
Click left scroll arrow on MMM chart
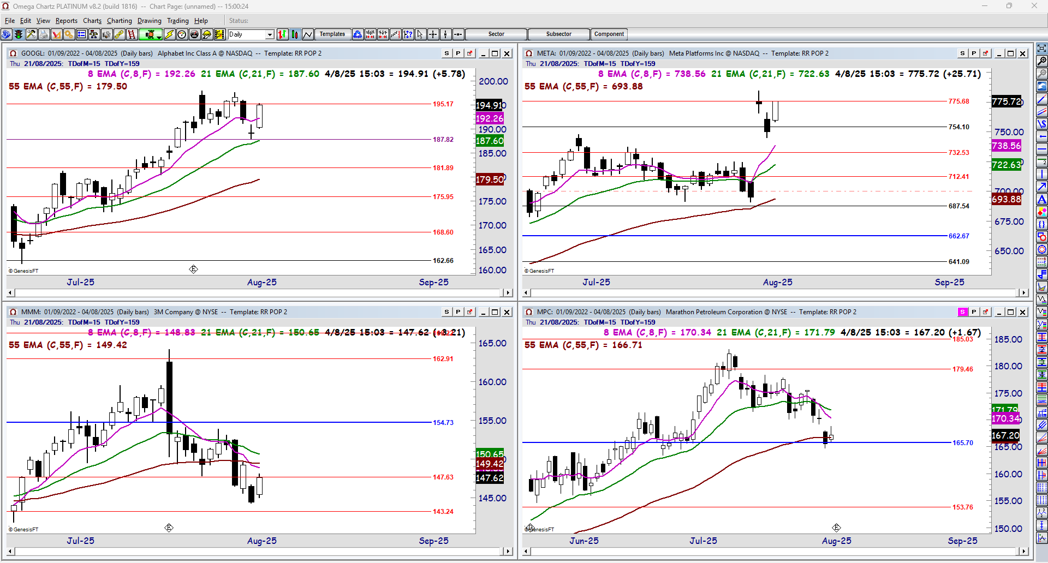[x=10, y=552]
